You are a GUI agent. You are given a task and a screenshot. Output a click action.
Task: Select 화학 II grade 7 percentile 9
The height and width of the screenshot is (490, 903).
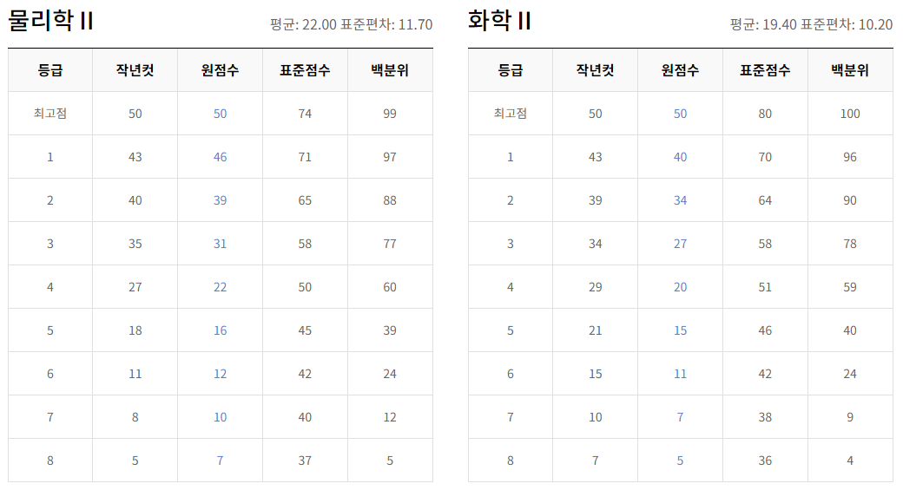[850, 417]
